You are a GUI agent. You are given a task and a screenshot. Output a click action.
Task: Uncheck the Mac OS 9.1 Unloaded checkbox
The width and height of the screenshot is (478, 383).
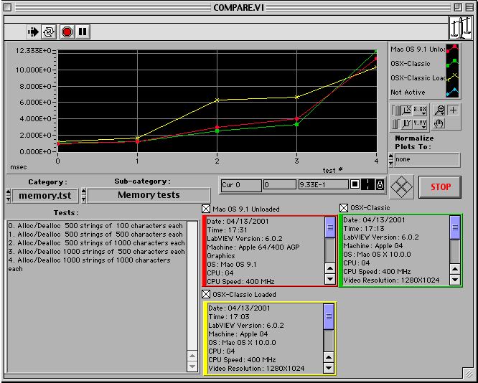point(207,209)
